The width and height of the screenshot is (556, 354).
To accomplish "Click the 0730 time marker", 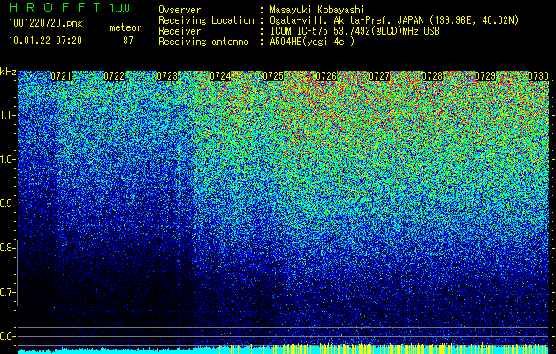I will [538, 76].
